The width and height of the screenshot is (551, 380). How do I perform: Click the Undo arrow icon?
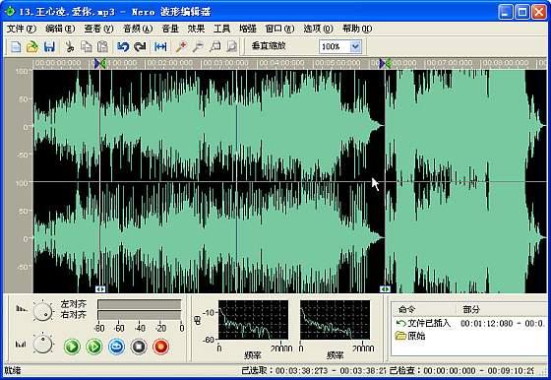pyautogui.click(x=123, y=46)
